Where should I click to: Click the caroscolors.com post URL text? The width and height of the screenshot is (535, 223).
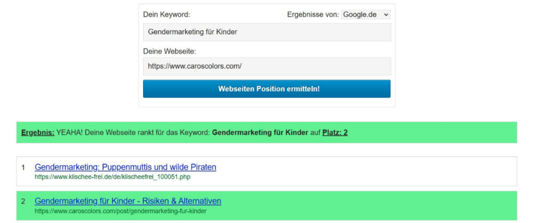pos(121,211)
